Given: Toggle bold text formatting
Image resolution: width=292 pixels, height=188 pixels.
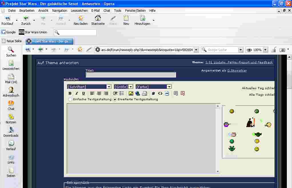Looking at the screenshot, I should point(70,93).
